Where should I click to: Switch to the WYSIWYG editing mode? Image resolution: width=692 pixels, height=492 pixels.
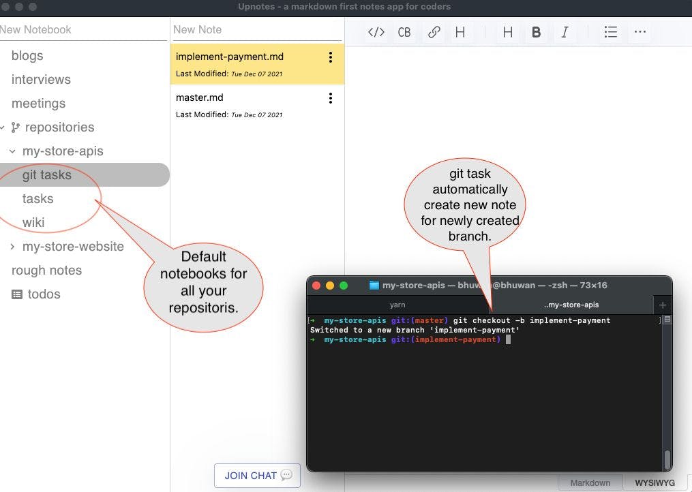point(655,482)
